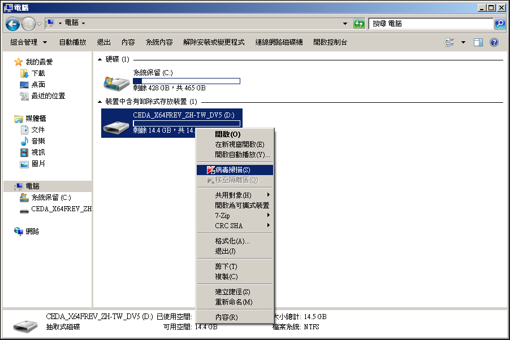510x340 pixels.
Task: Expand the address bar history dropdown arrow
Action: (x=345, y=24)
